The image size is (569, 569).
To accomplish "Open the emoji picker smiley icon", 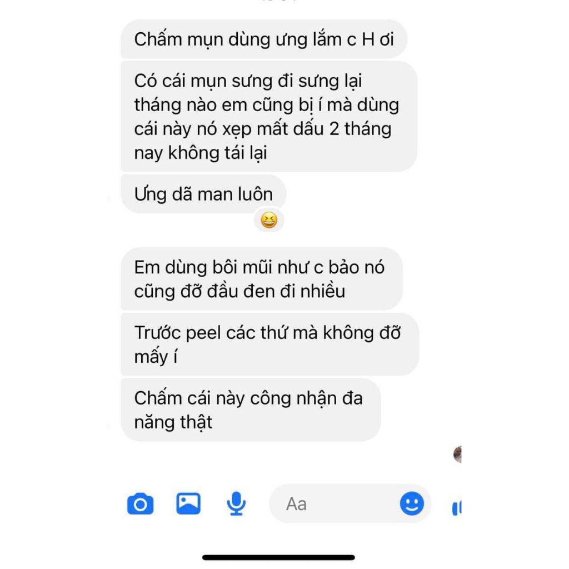I will tap(412, 503).
